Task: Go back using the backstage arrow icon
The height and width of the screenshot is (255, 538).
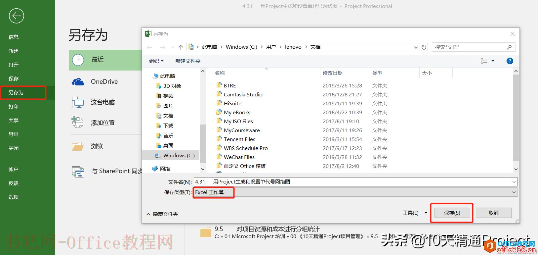Action: pyautogui.click(x=16, y=16)
